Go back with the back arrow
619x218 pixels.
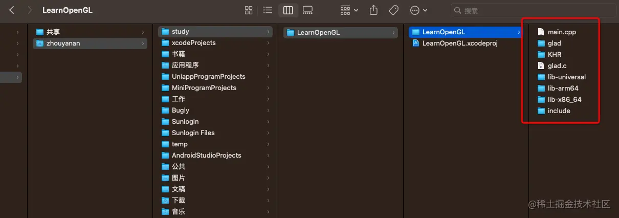(12, 10)
